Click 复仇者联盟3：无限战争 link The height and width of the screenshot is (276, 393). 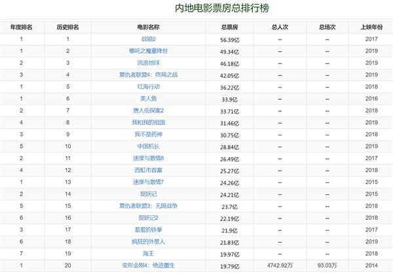coord(149,206)
